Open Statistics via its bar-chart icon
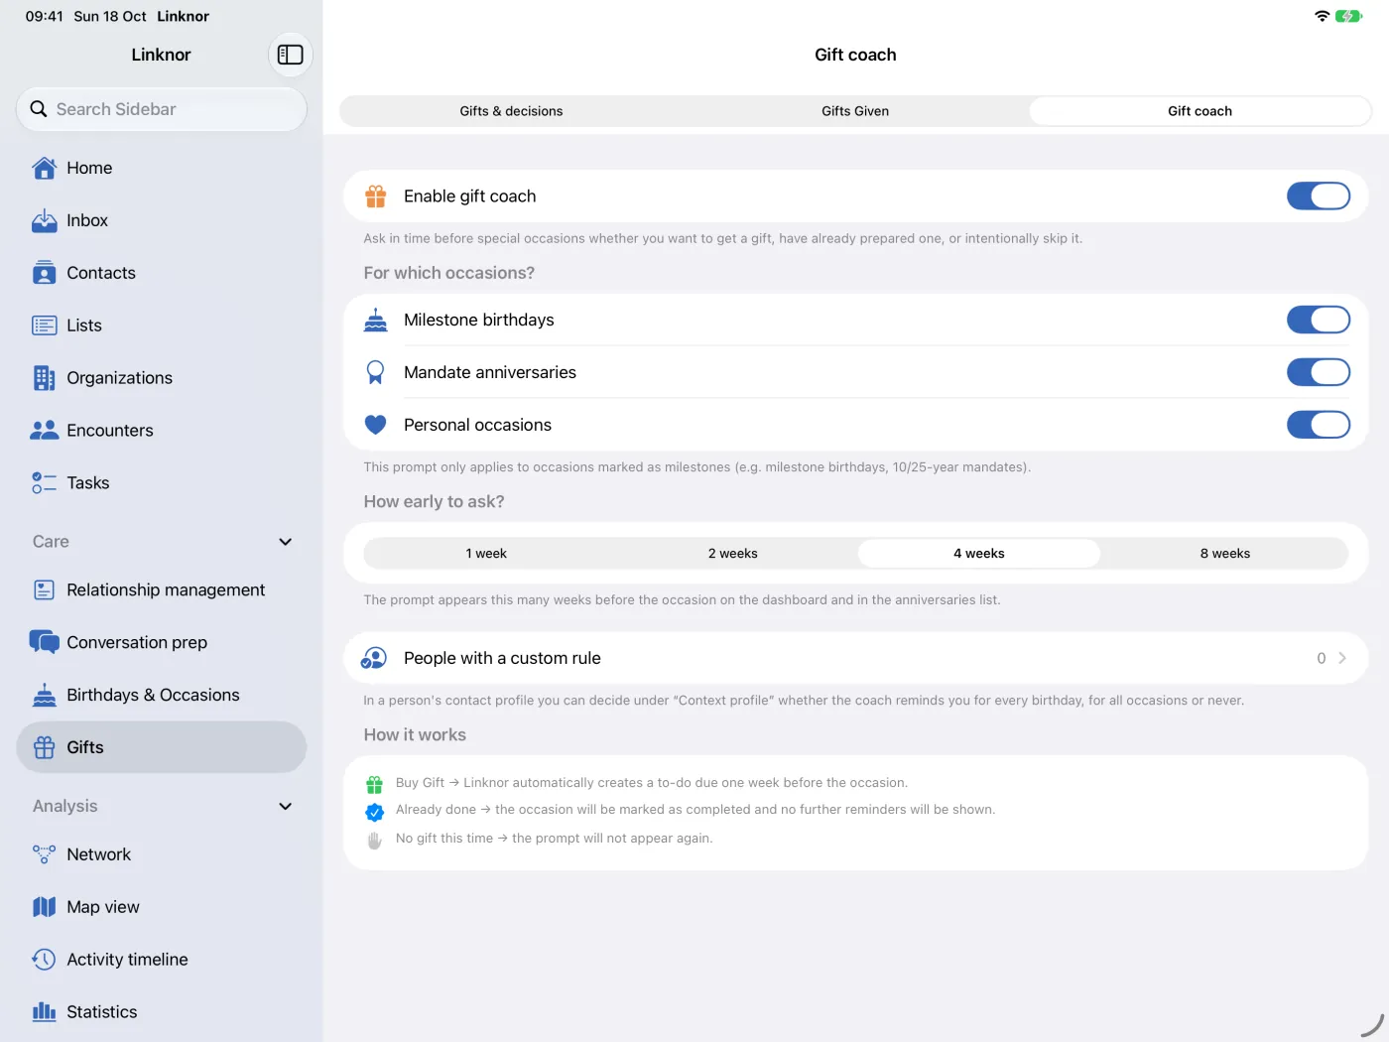 point(45,1012)
